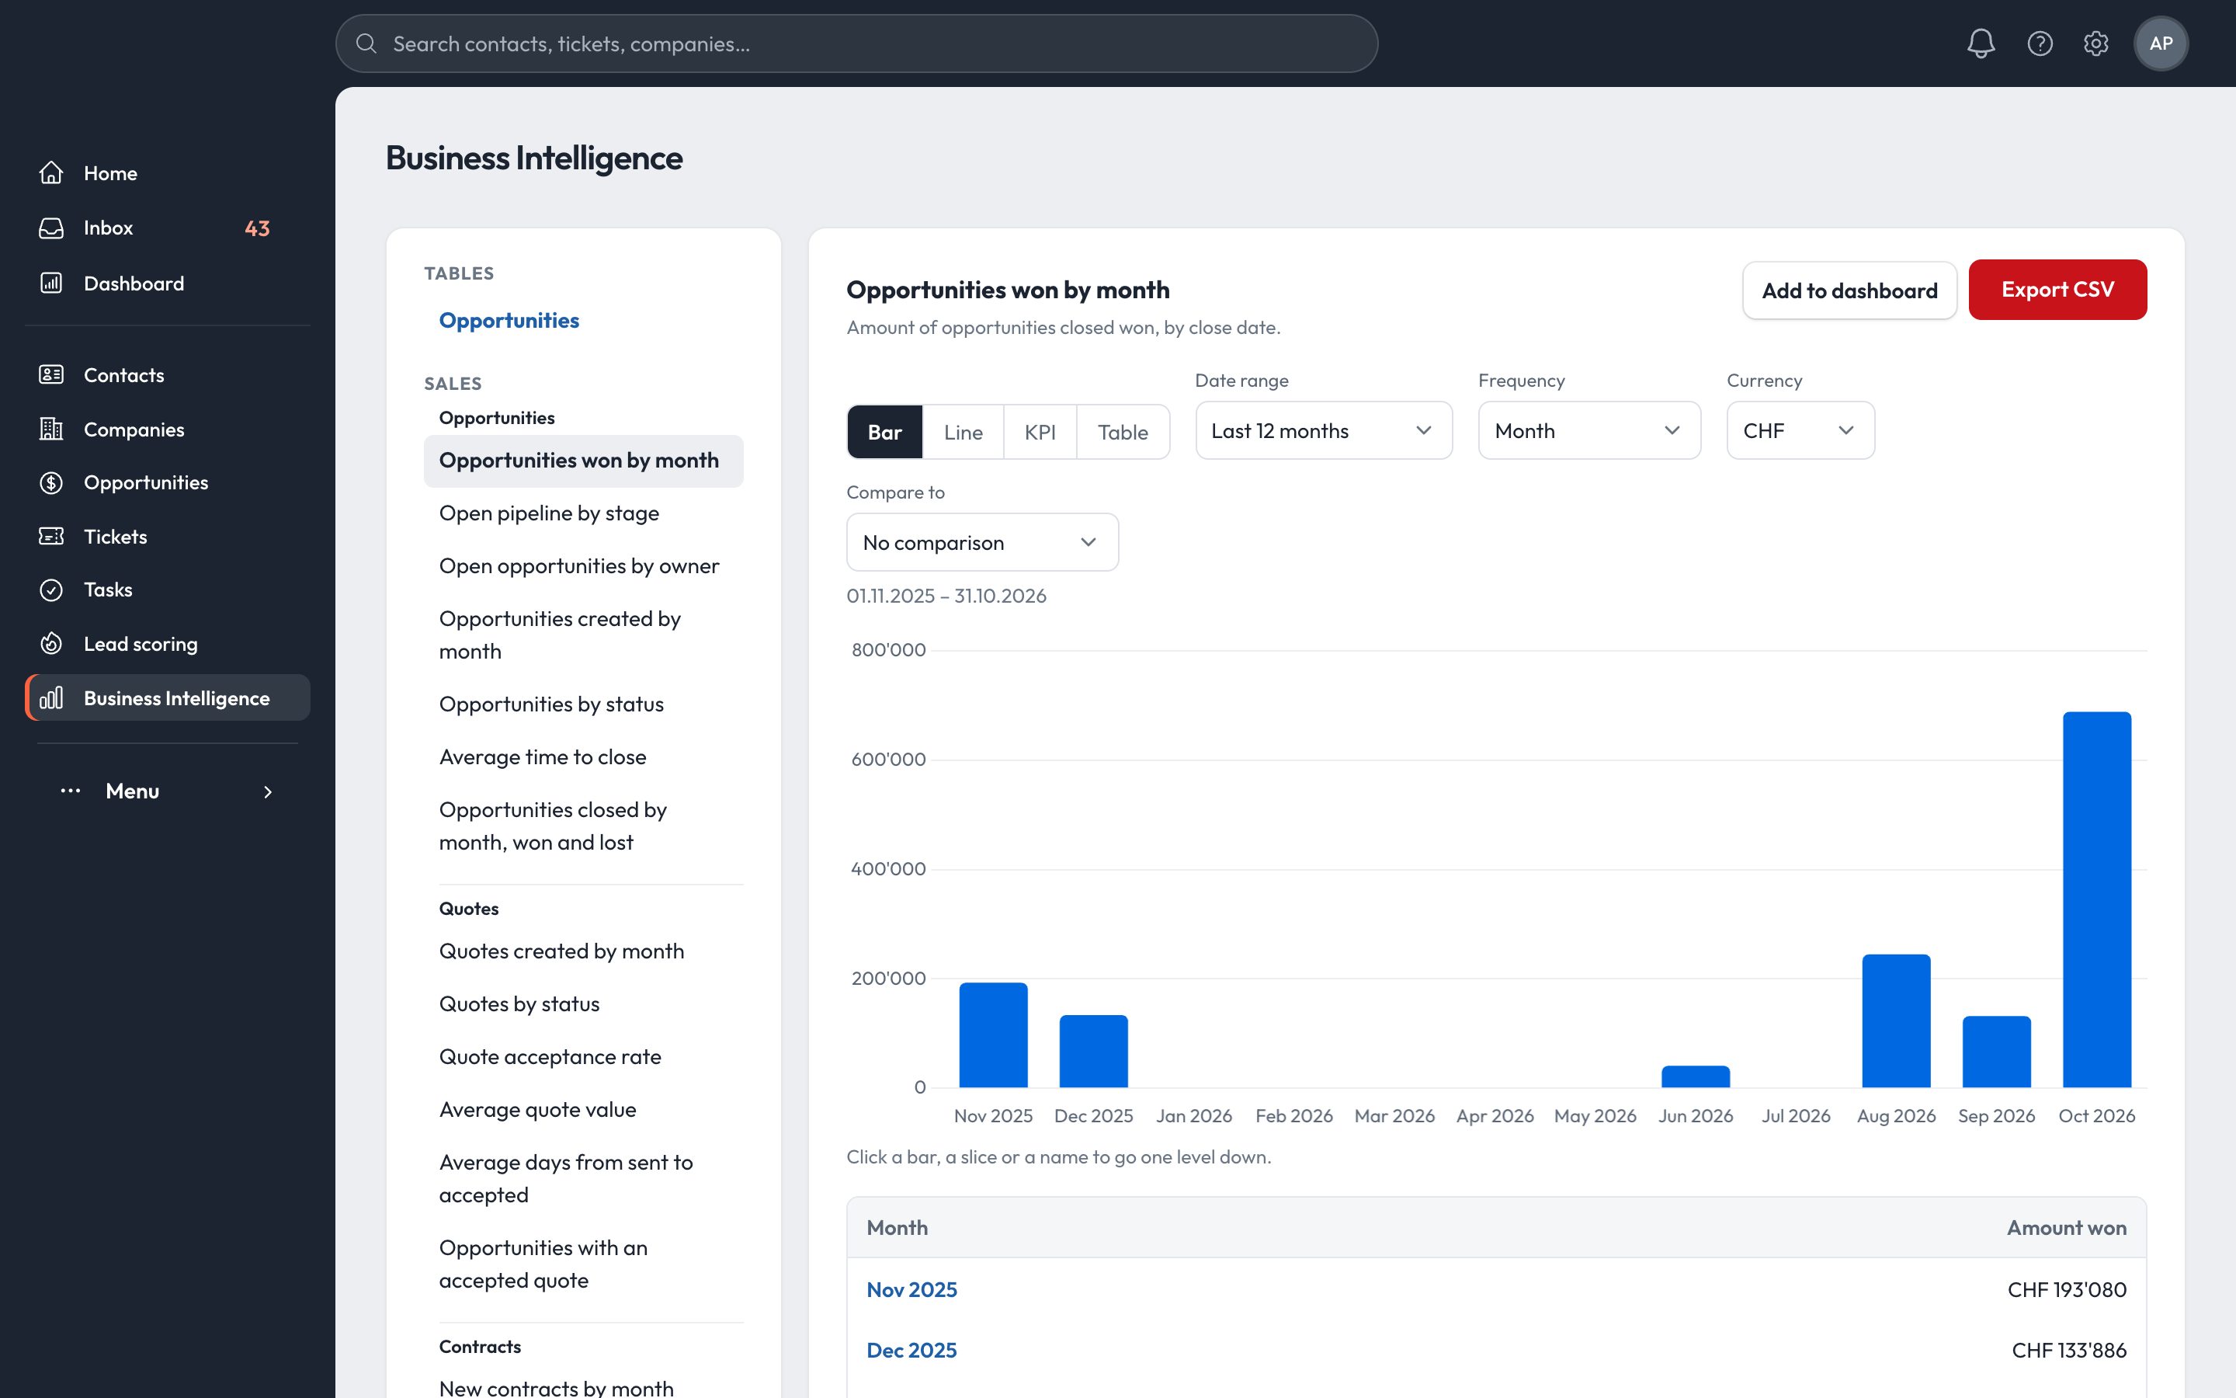Click Export CSV button
The width and height of the screenshot is (2236, 1398).
click(2057, 290)
